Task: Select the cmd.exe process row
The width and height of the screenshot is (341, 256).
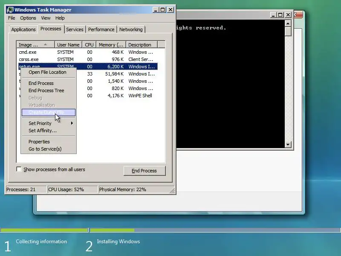Action: [88, 52]
